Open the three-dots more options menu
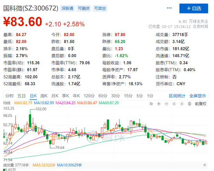Viewport: 214px width, 171px height. pos(169,8)
